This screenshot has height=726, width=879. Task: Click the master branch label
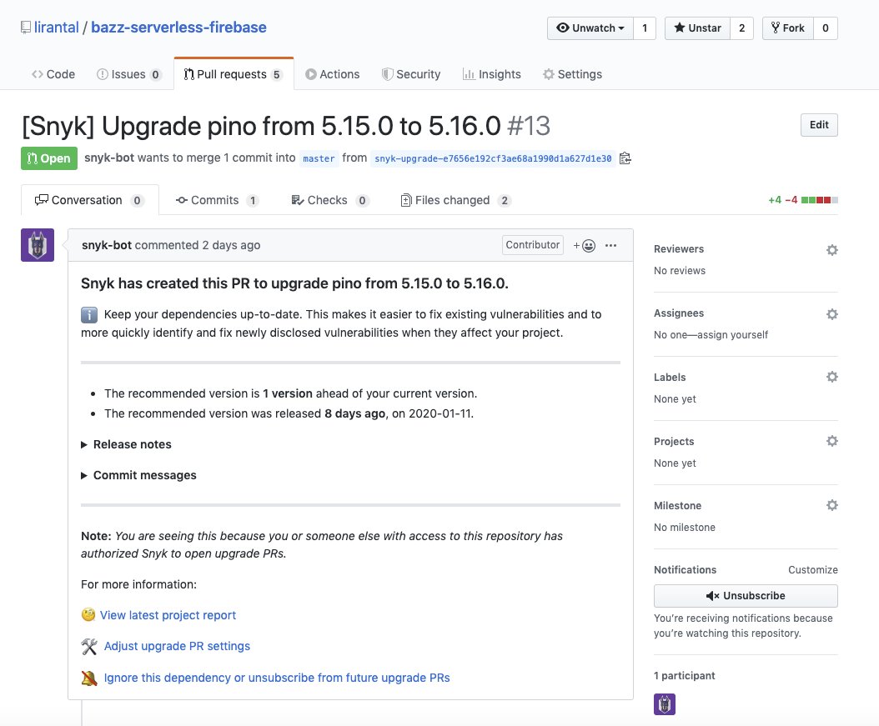click(x=319, y=158)
